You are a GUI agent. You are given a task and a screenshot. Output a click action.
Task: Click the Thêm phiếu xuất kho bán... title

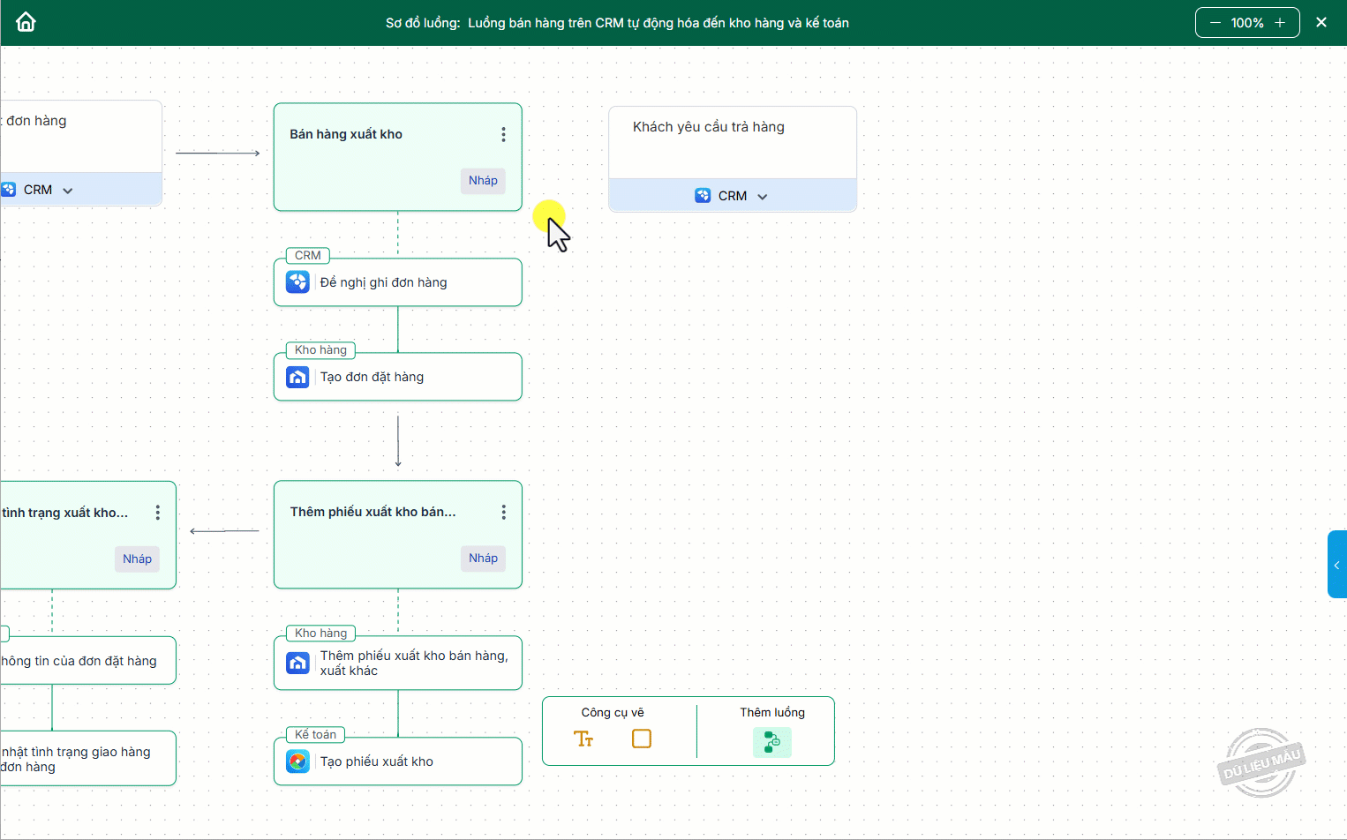(x=372, y=512)
